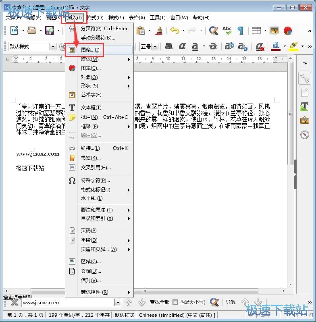
Task: Click the 查找全部 button
Action: [160, 302]
